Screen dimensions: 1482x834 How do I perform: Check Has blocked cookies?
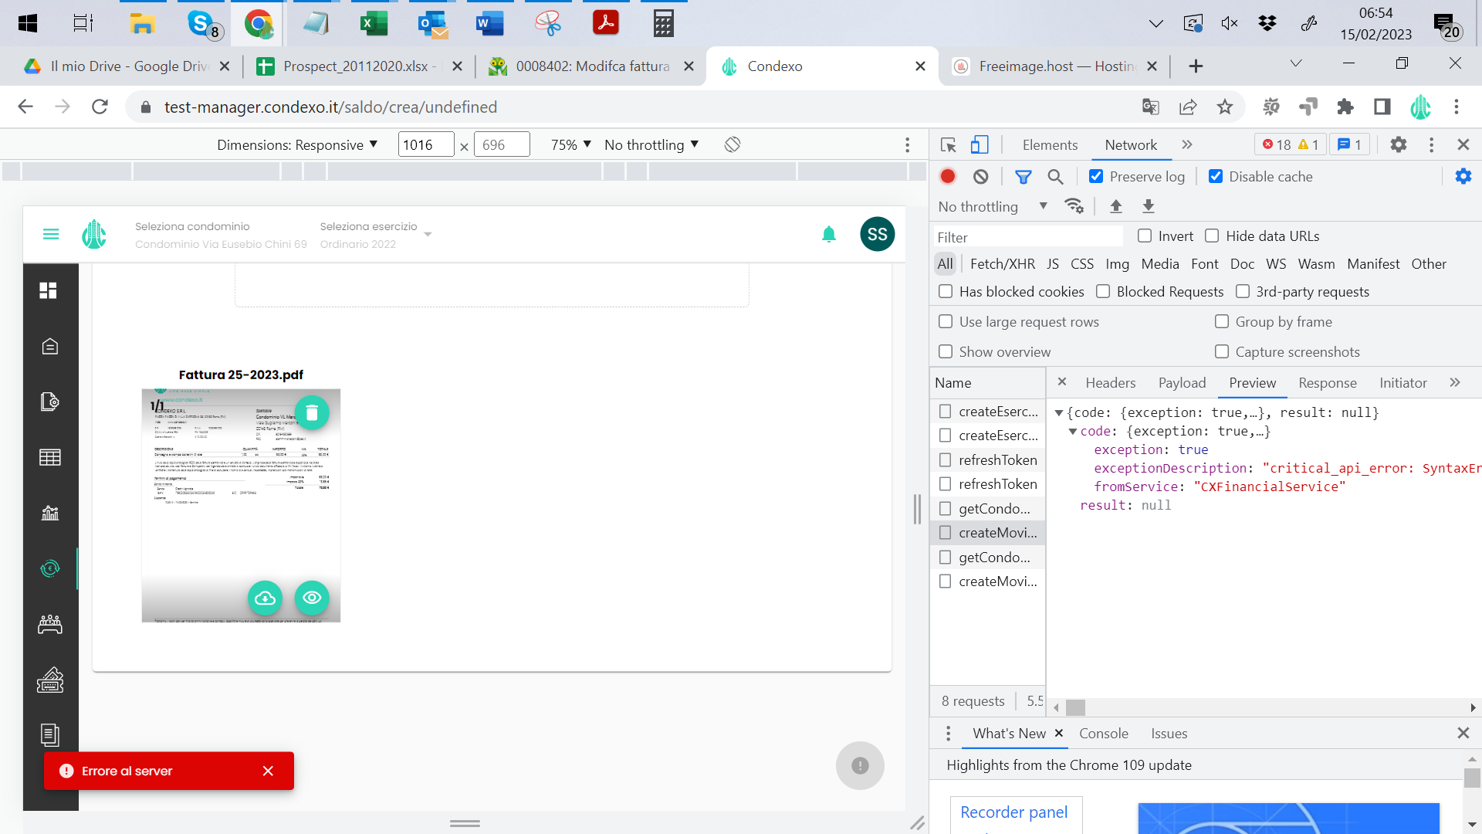[x=946, y=292]
